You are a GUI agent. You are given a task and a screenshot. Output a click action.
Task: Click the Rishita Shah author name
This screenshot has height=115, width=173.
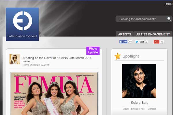tap(29, 65)
